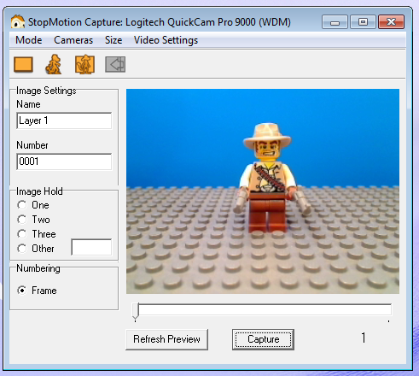Click the gray left-arrow toolbar icon
Screen dimensions: 419x376
coord(115,64)
